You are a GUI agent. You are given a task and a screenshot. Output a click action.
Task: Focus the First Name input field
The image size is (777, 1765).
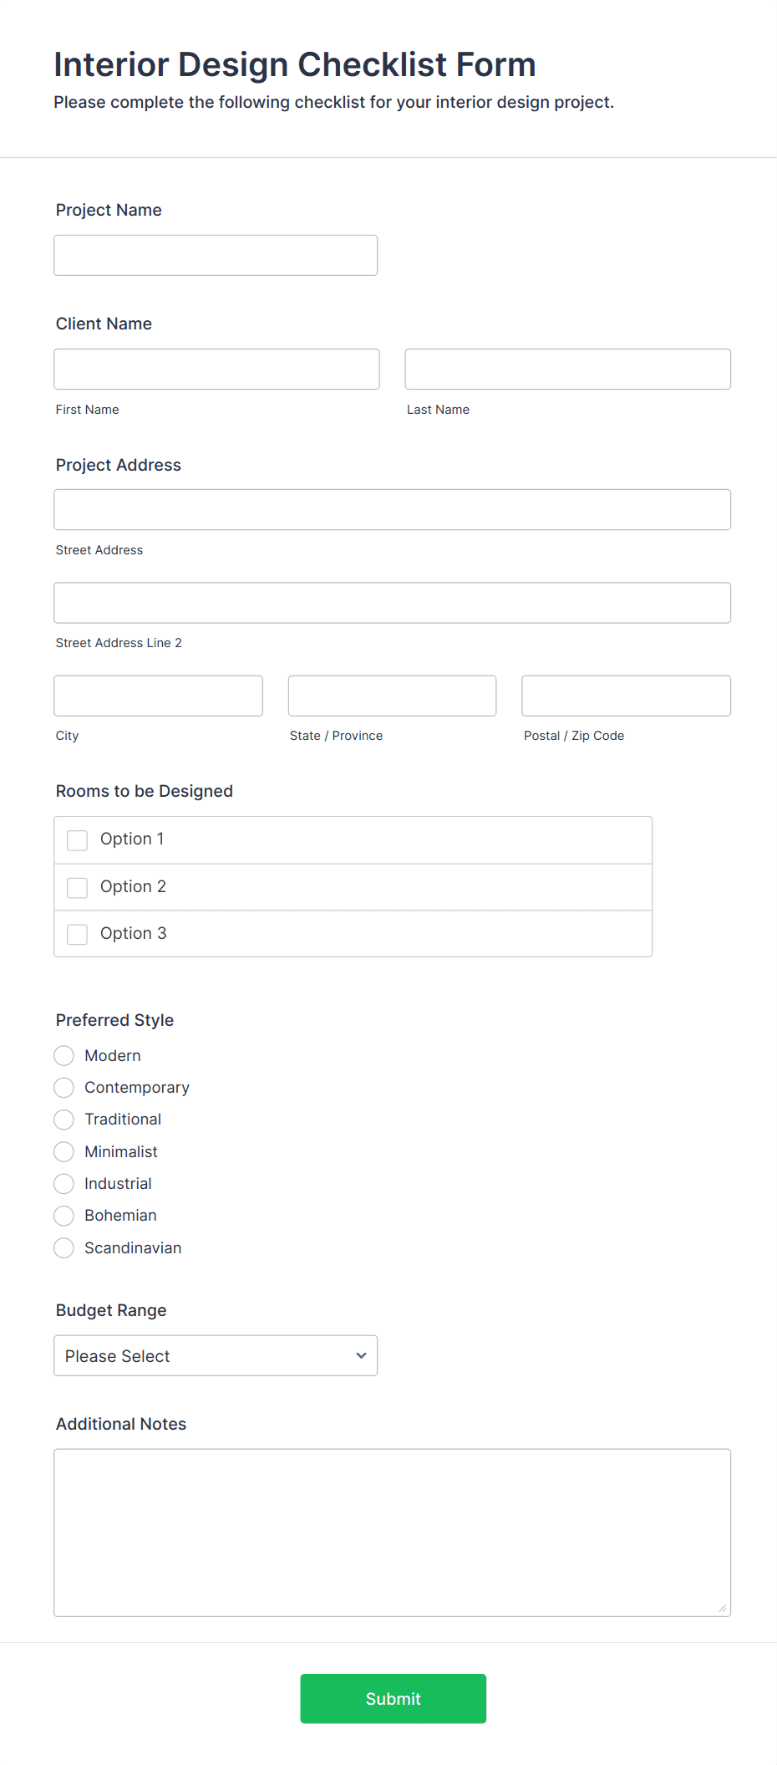(x=216, y=369)
